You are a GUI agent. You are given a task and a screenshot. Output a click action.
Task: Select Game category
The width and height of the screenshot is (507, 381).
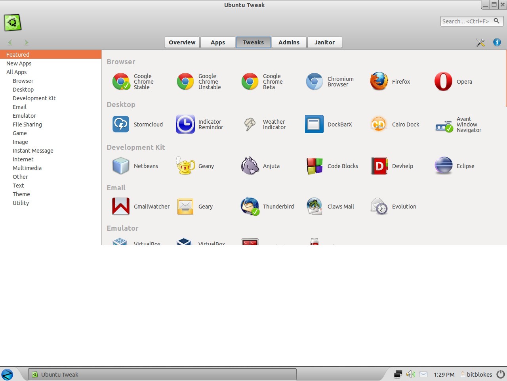pyautogui.click(x=51, y=133)
